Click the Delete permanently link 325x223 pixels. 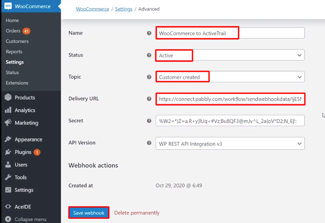137,213
